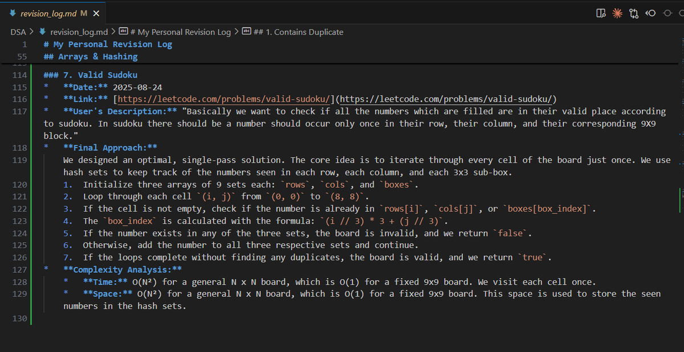Click line number 130 in the gutter
Viewport: 684px width, 352px height.
[x=19, y=318]
